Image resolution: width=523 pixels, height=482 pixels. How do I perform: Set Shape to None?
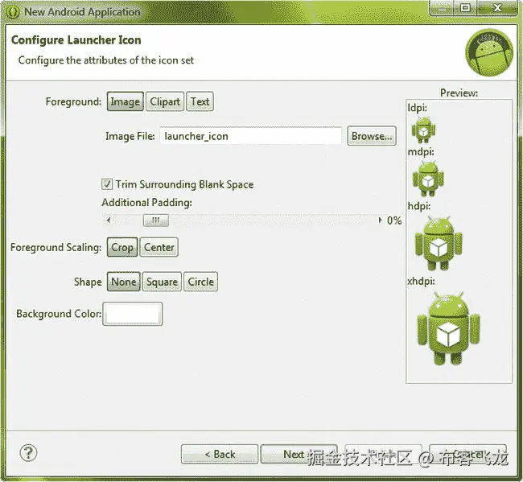click(x=123, y=282)
